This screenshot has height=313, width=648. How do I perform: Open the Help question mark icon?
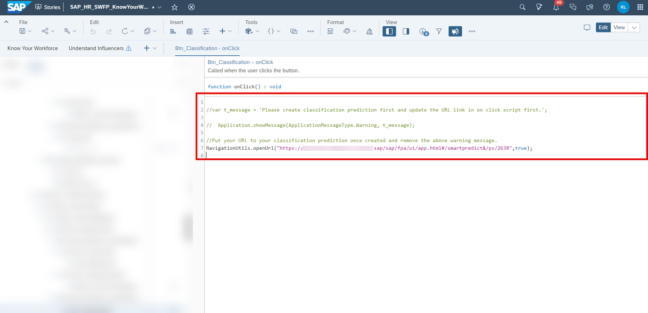(x=607, y=7)
